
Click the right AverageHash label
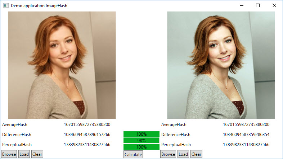coord(174,125)
